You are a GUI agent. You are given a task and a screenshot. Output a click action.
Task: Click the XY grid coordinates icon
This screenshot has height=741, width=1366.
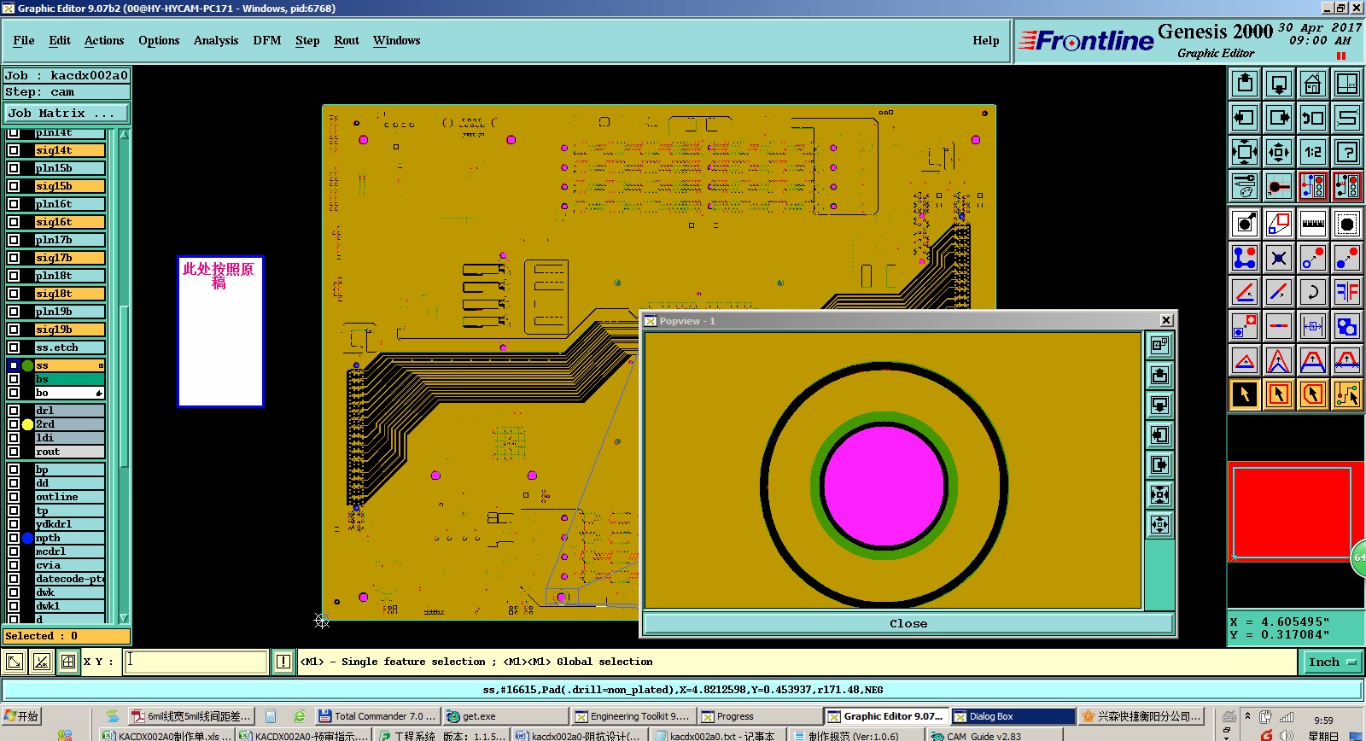[x=1347, y=84]
